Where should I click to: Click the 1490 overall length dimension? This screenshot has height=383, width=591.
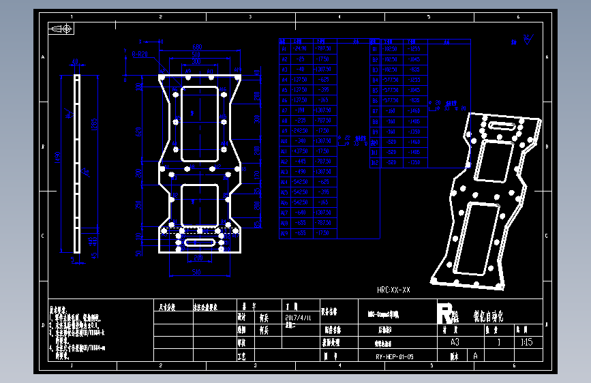(x=57, y=157)
